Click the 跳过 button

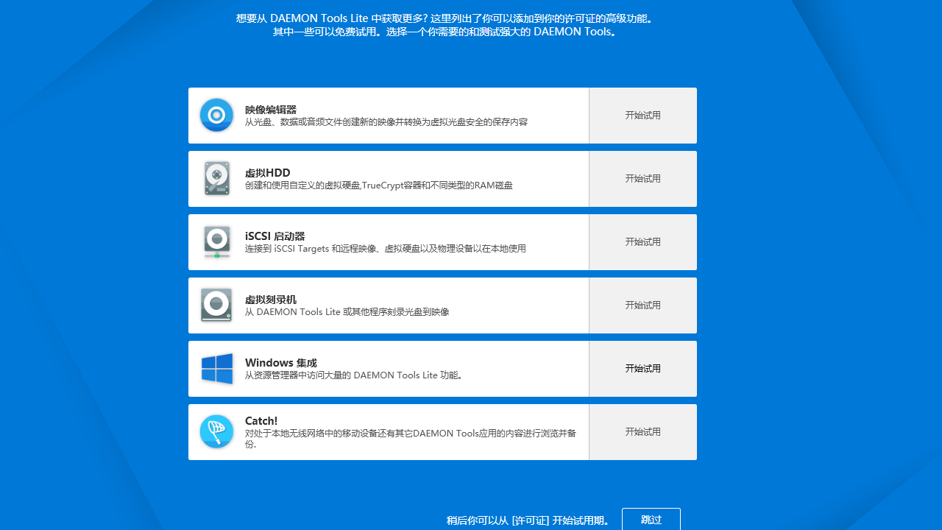tap(651, 519)
